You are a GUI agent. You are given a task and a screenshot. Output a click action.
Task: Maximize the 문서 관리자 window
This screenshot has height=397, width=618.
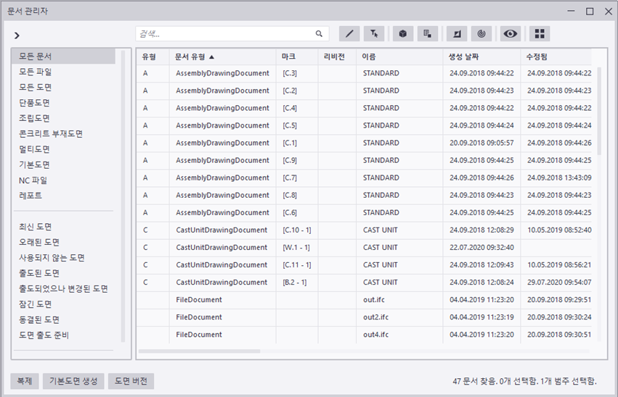click(590, 12)
